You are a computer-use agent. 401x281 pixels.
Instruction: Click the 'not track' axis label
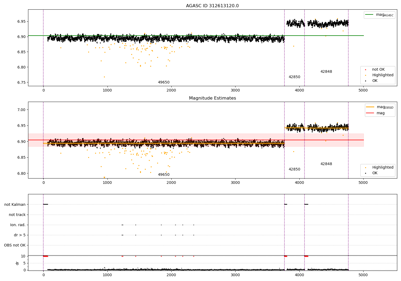(x=17, y=215)
